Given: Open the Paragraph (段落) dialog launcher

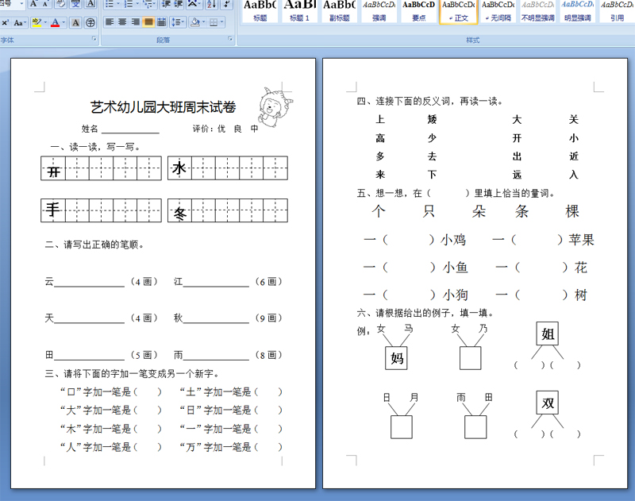Looking at the screenshot, I should pos(230,39).
